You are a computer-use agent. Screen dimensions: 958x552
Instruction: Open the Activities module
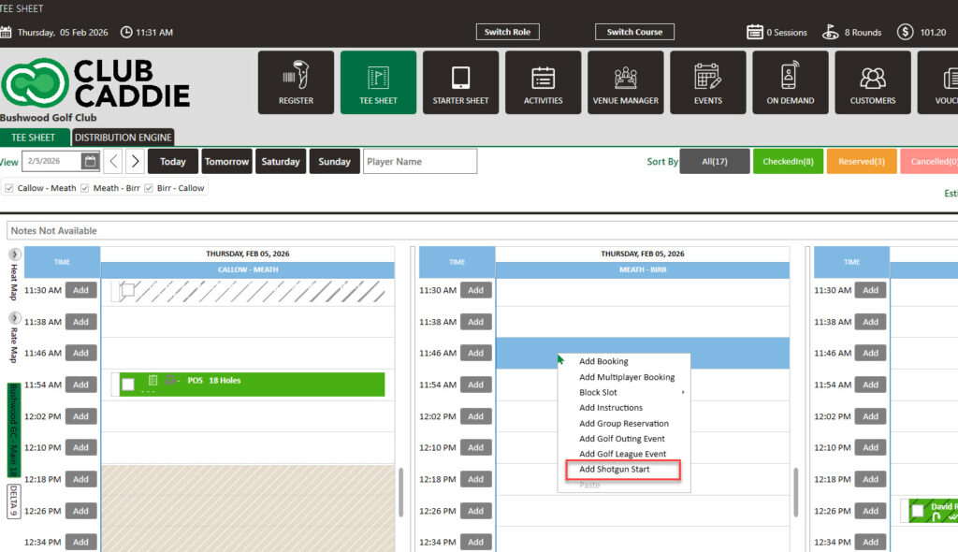[543, 82]
